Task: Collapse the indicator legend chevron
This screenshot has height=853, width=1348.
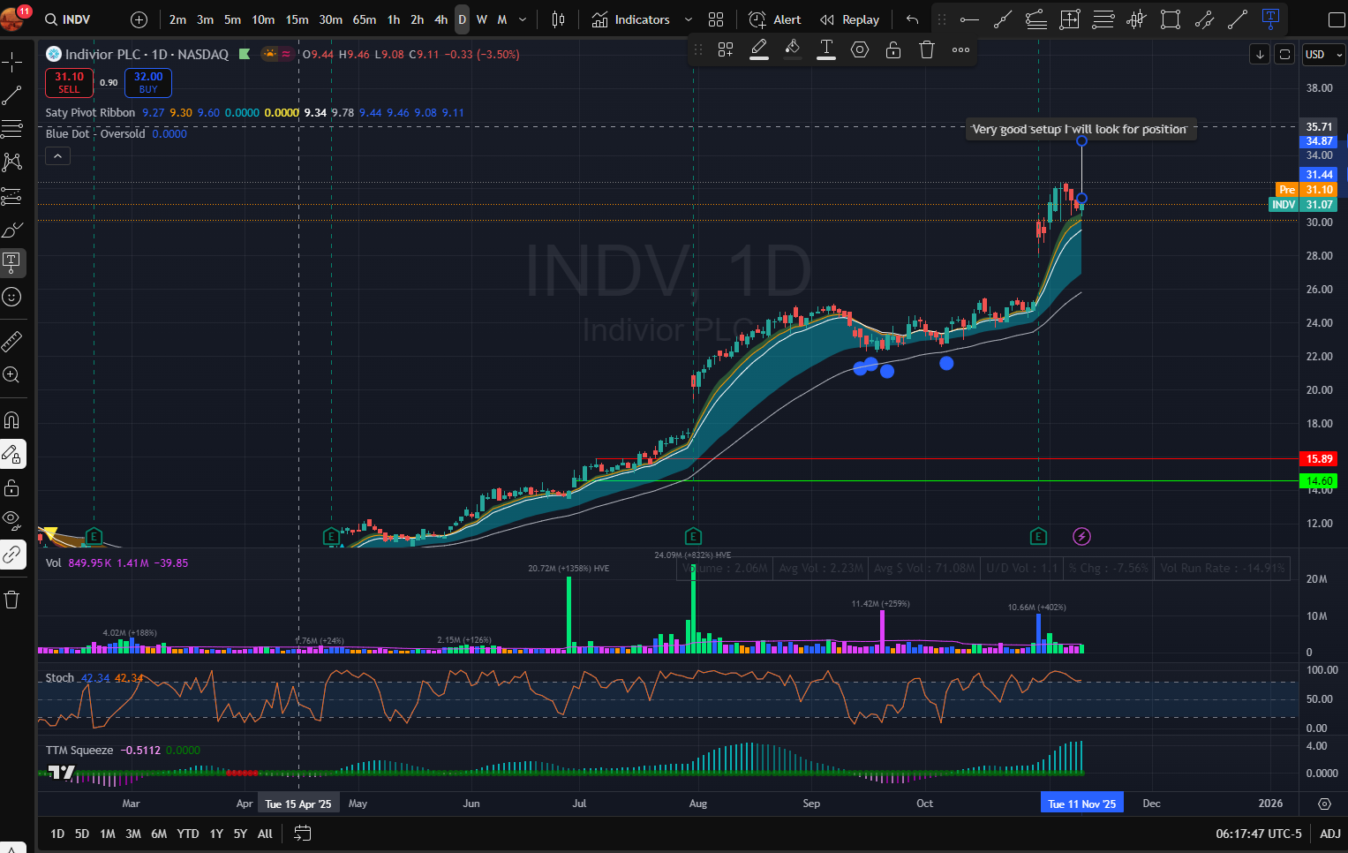Action: tap(57, 156)
